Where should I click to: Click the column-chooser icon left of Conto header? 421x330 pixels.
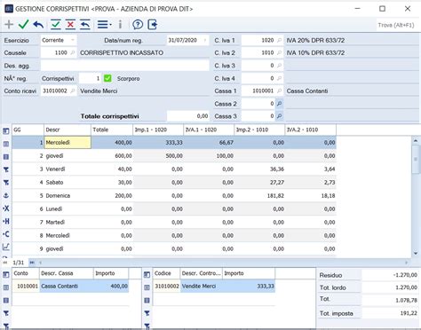(x=6, y=275)
